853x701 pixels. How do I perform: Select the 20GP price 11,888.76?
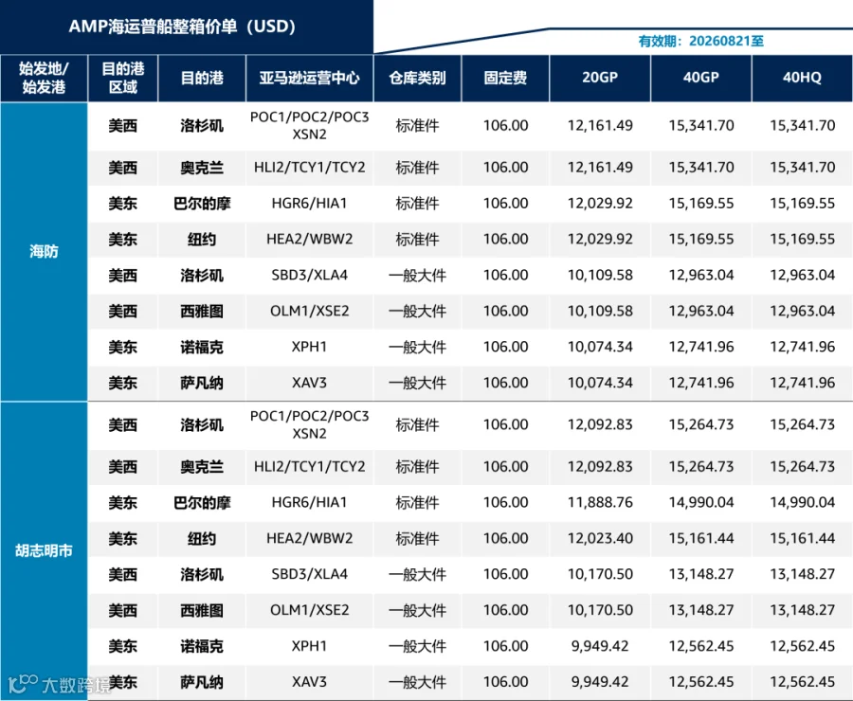click(x=600, y=502)
